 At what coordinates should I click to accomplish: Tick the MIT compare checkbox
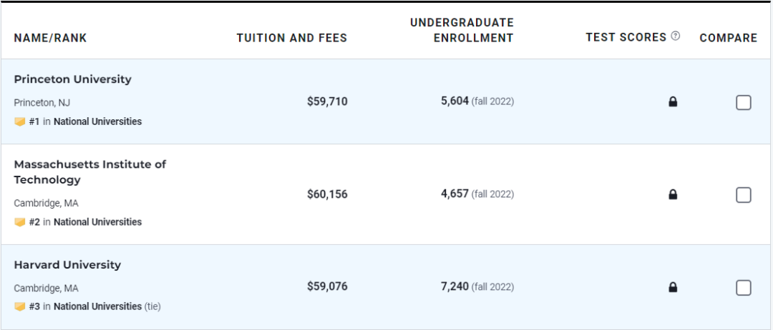744,194
